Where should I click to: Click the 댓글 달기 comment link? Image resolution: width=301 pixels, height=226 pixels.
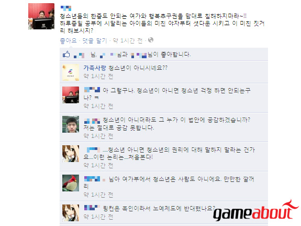coord(94,40)
